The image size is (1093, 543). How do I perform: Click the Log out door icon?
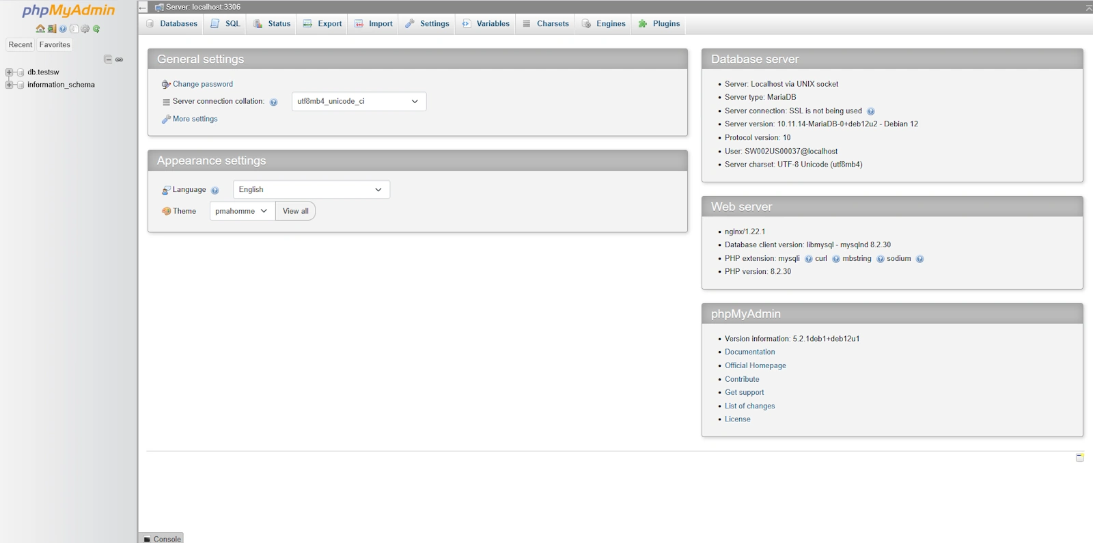(x=52, y=29)
